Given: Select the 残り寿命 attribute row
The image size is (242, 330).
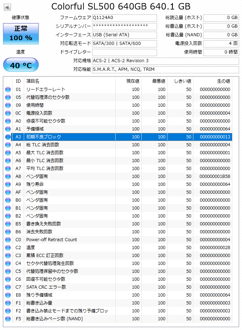Looking at the screenshot, I should [118, 184].
